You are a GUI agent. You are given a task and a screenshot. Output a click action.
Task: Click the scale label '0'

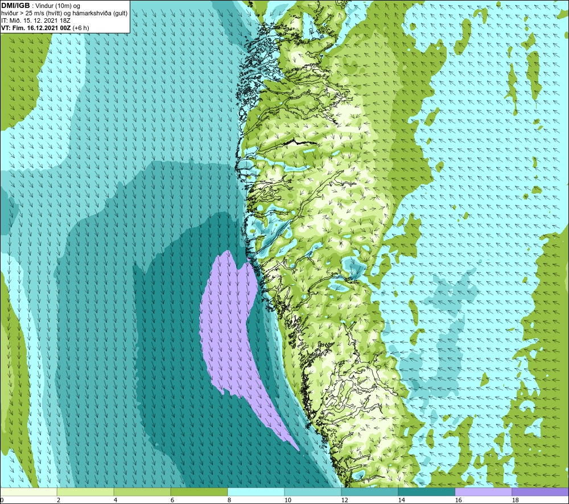(x=2, y=500)
